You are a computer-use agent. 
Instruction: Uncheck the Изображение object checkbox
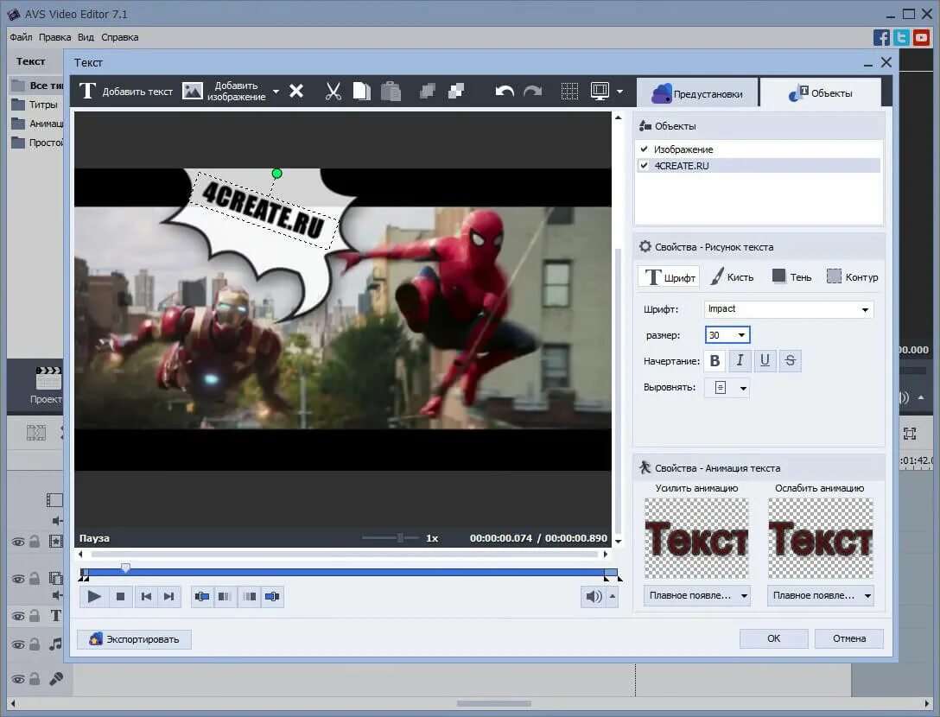[x=644, y=149]
